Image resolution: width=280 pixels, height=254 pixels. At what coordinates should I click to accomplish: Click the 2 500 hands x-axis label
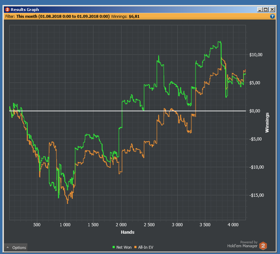point(149,225)
